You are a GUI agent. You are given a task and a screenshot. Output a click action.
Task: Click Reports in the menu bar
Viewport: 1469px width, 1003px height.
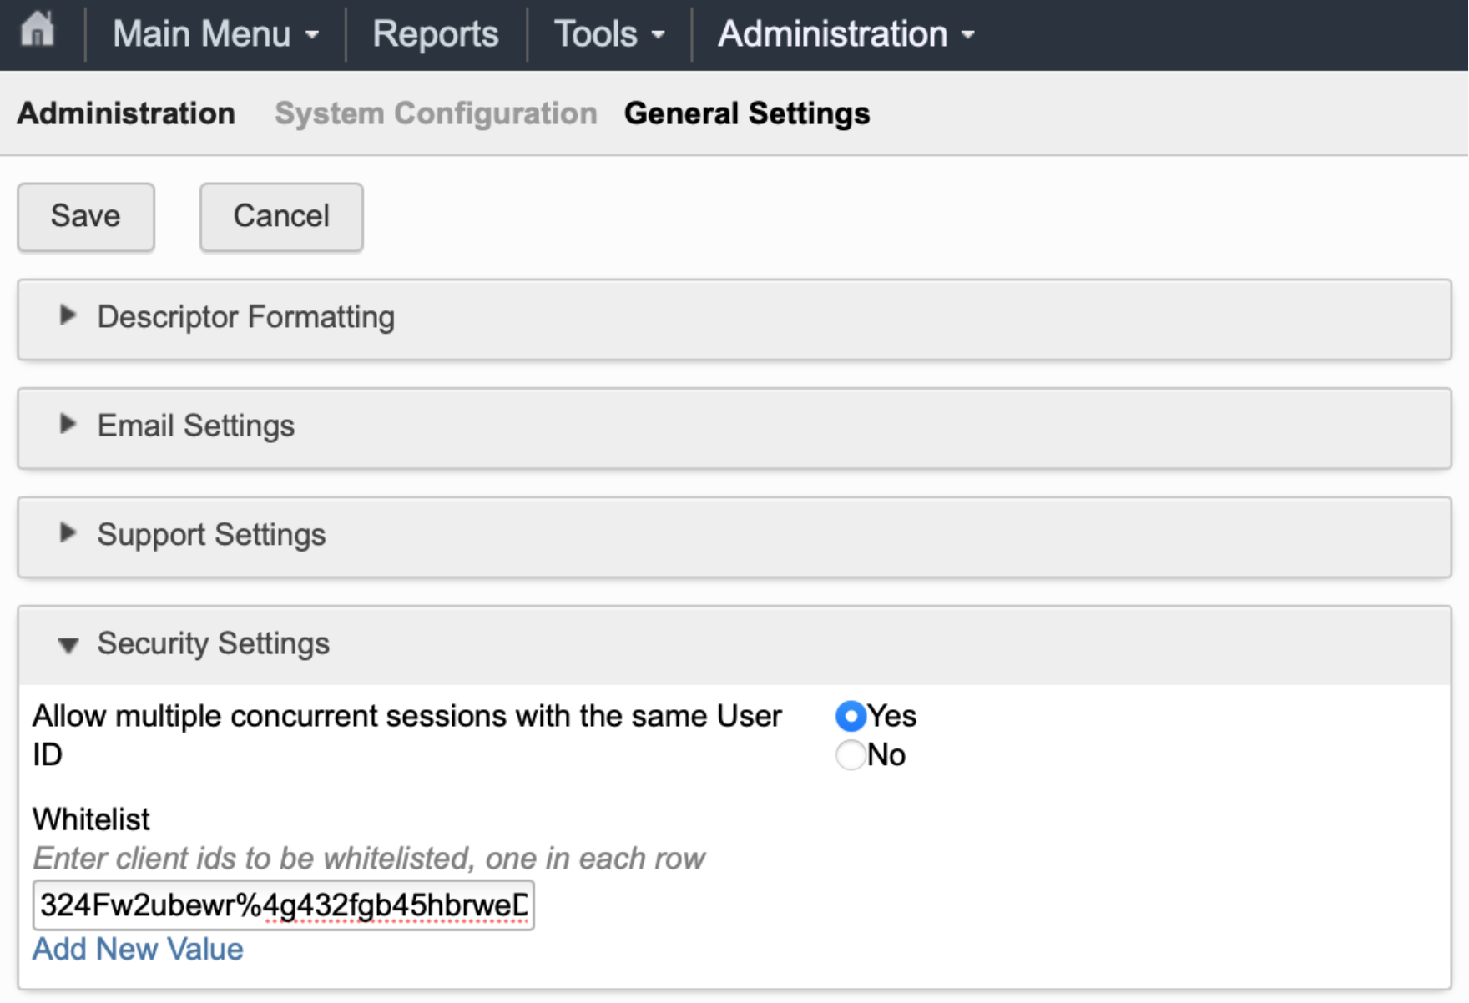[436, 33]
